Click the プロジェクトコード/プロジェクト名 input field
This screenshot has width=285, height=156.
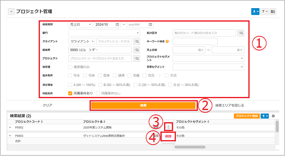click(x=100, y=58)
